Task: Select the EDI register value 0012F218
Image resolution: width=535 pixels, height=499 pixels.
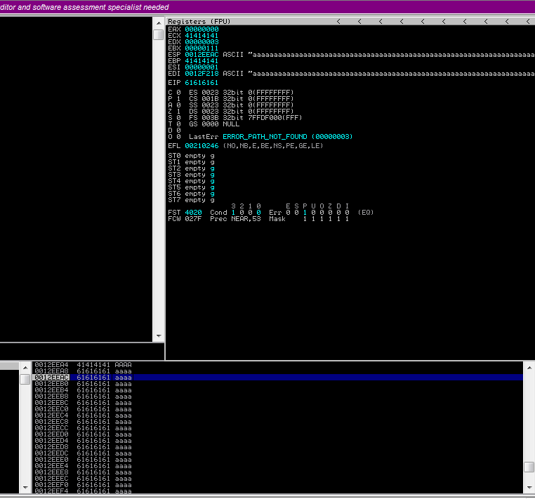Action: [x=202, y=73]
